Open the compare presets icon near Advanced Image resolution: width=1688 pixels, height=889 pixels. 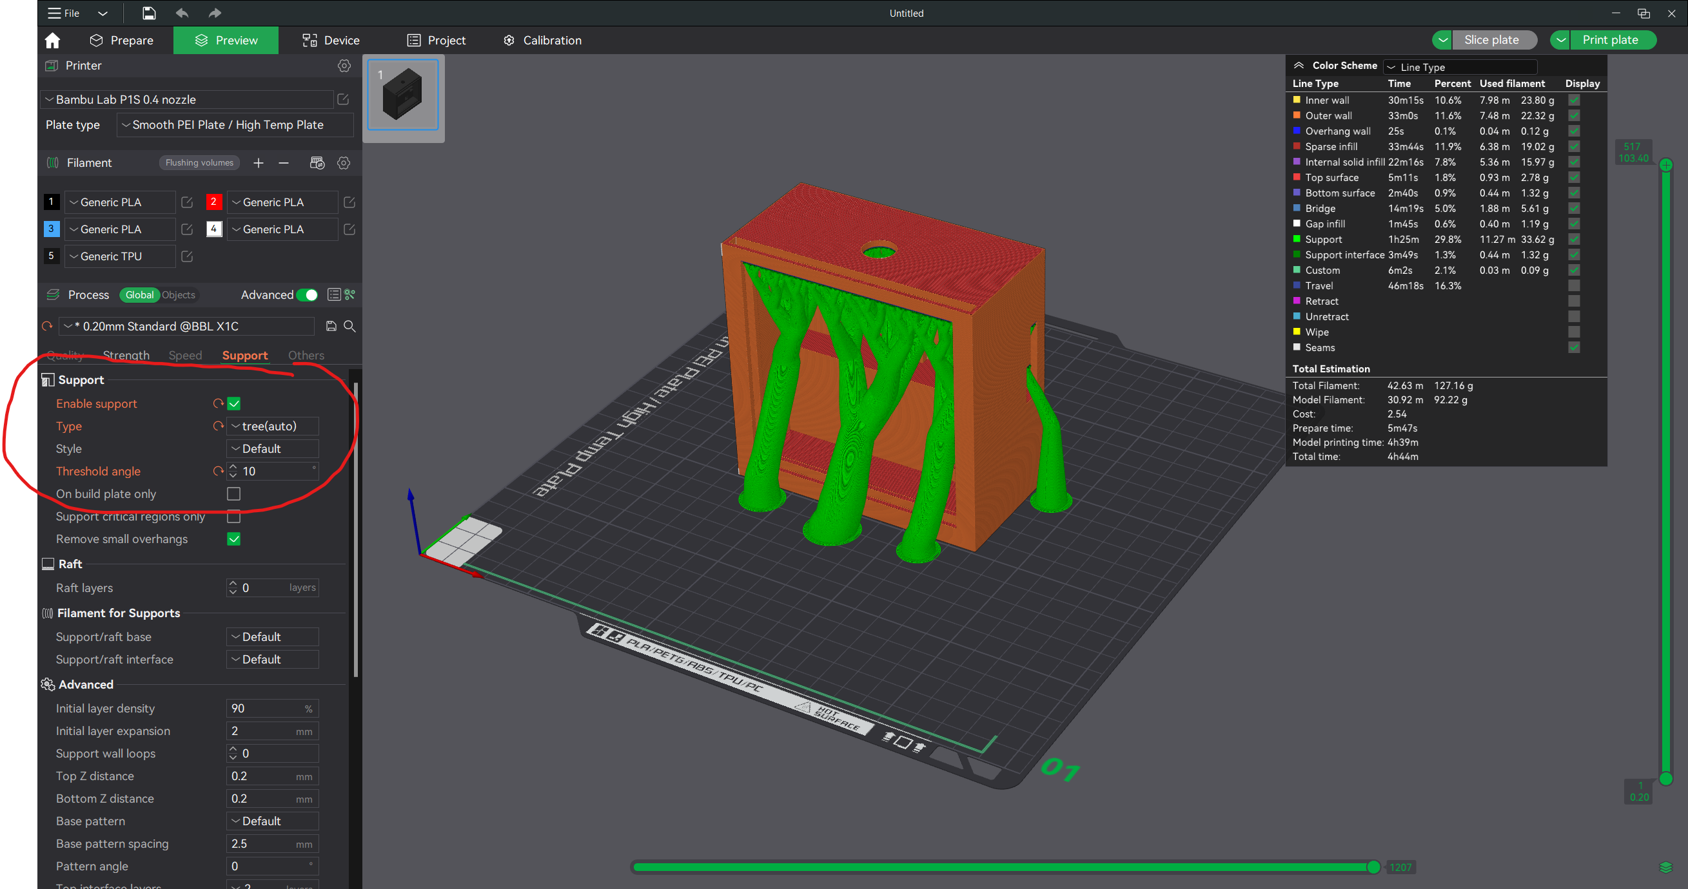(350, 295)
